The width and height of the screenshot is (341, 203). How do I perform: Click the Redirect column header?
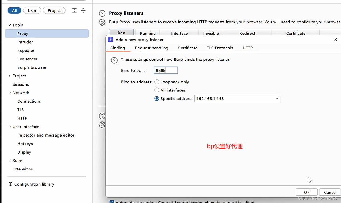pos(247,33)
